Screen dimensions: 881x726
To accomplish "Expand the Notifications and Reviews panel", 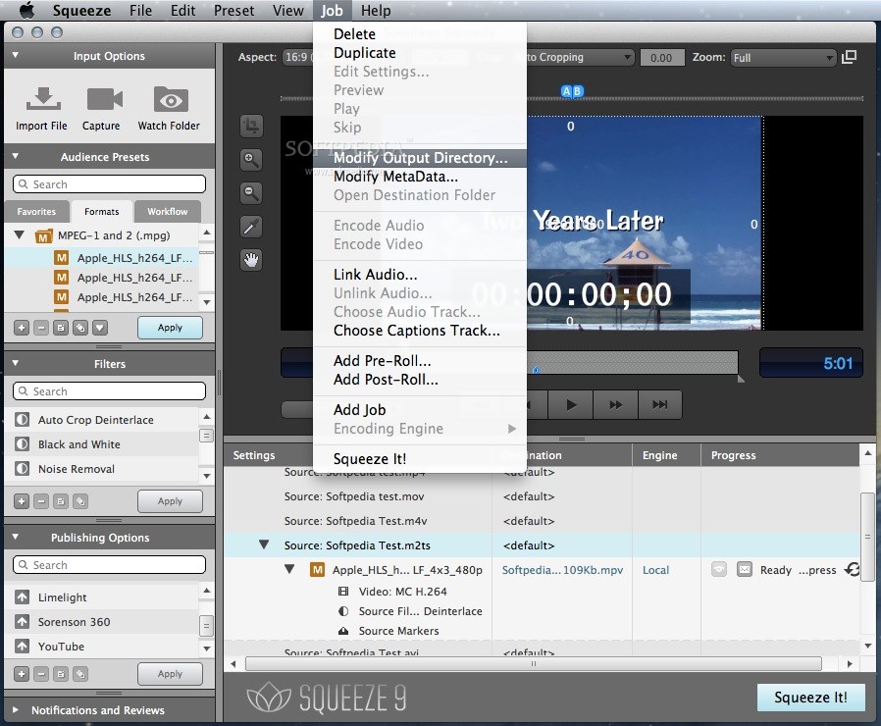I will (x=15, y=709).
